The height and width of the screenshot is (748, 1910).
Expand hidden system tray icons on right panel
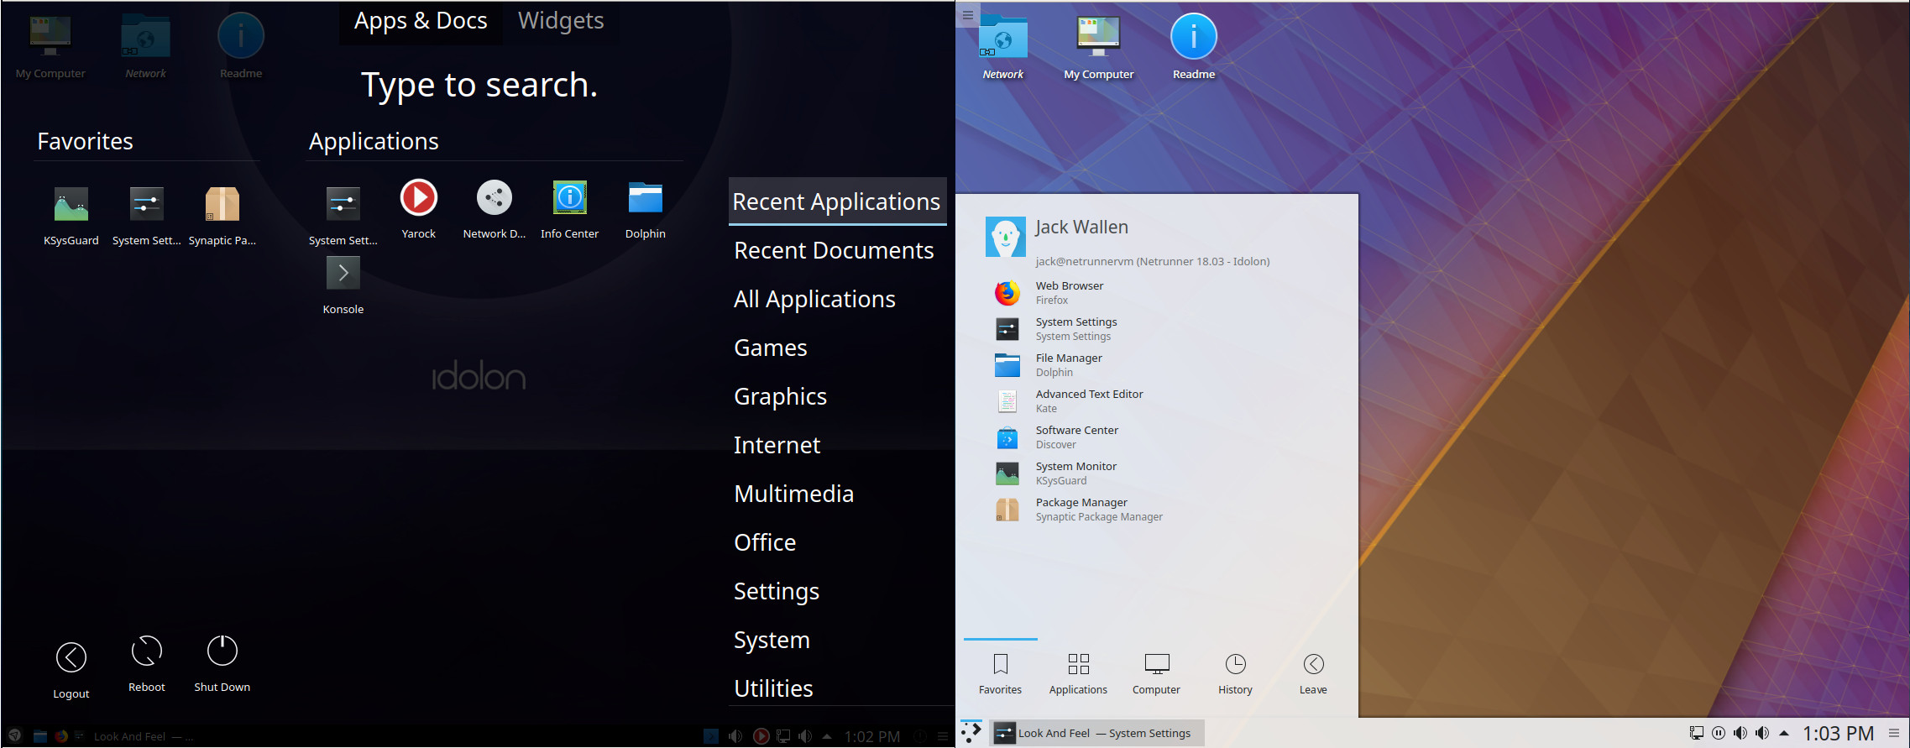click(1784, 733)
